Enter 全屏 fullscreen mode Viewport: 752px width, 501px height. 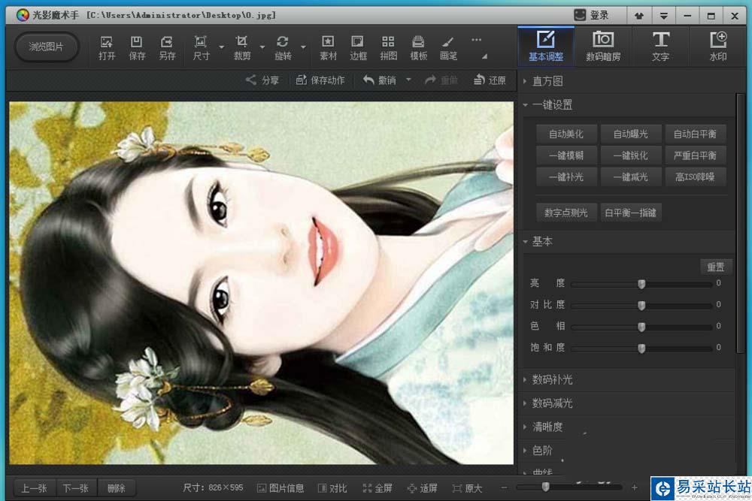point(378,488)
